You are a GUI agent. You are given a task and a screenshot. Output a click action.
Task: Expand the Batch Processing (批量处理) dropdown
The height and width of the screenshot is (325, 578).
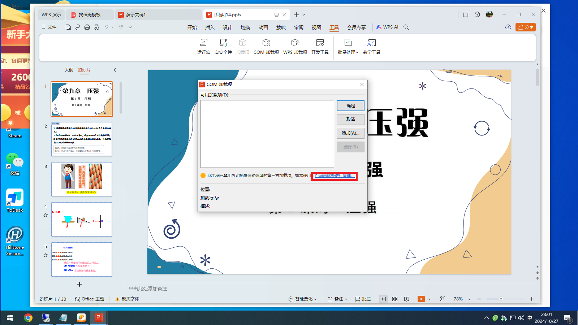point(348,47)
